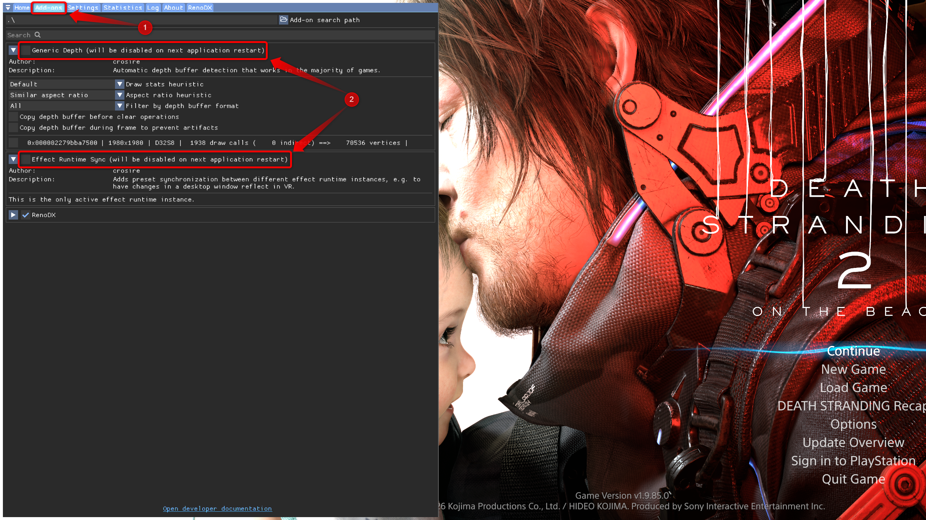Toggle the Effect Runtime Sync checkbox
The height and width of the screenshot is (520, 926).
pos(26,159)
